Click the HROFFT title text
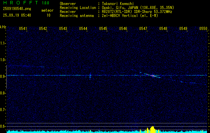 (21, 3)
